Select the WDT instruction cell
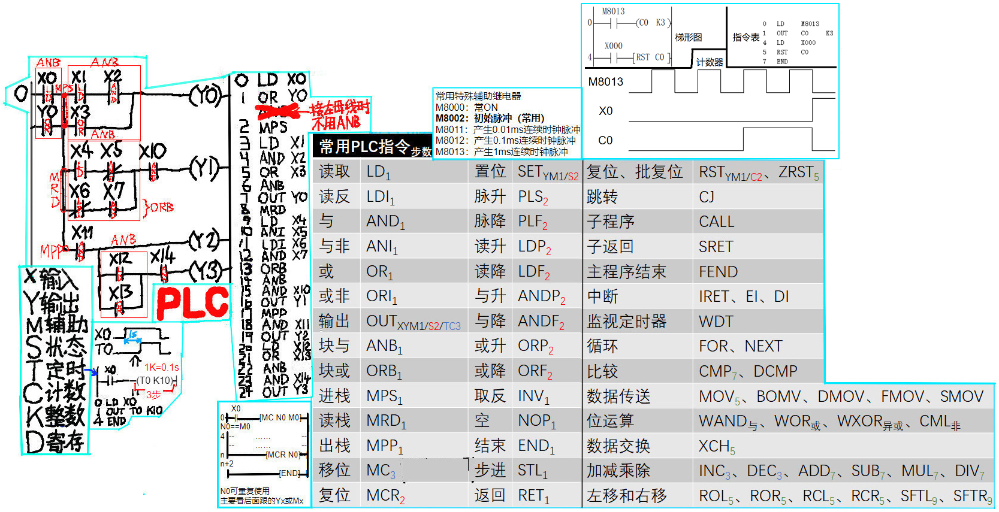999x512 pixels. tap(758, 322)
